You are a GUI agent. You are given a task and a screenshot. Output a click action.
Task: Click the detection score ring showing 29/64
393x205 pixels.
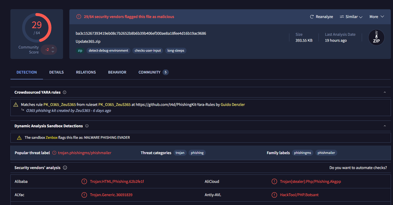[x=37, y=27]
